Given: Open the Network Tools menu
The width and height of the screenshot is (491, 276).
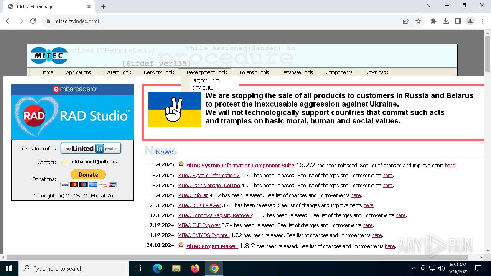Looking at the screenshot, I should tap(159, 72).
